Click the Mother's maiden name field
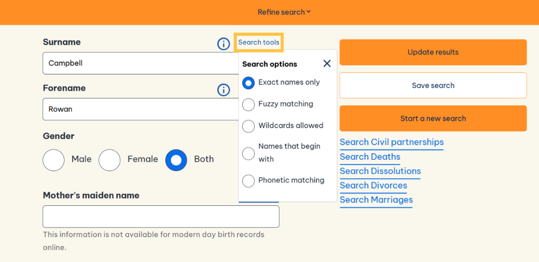The height and width of the screenshot is (262, 539). pyautogui.click(x=161, y=217)
